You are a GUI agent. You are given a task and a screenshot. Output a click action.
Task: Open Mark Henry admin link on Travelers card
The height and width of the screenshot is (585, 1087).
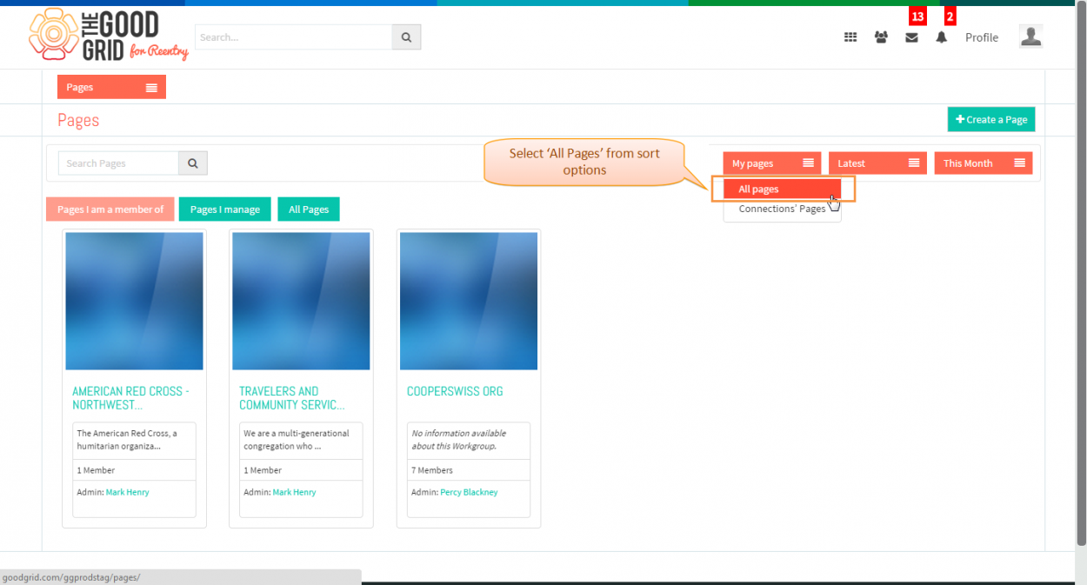click(294, 492)
